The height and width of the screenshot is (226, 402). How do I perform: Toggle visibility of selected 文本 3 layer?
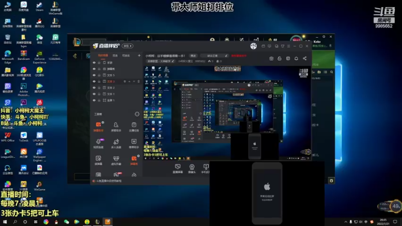pyautogui.click(x=94, y=81)
